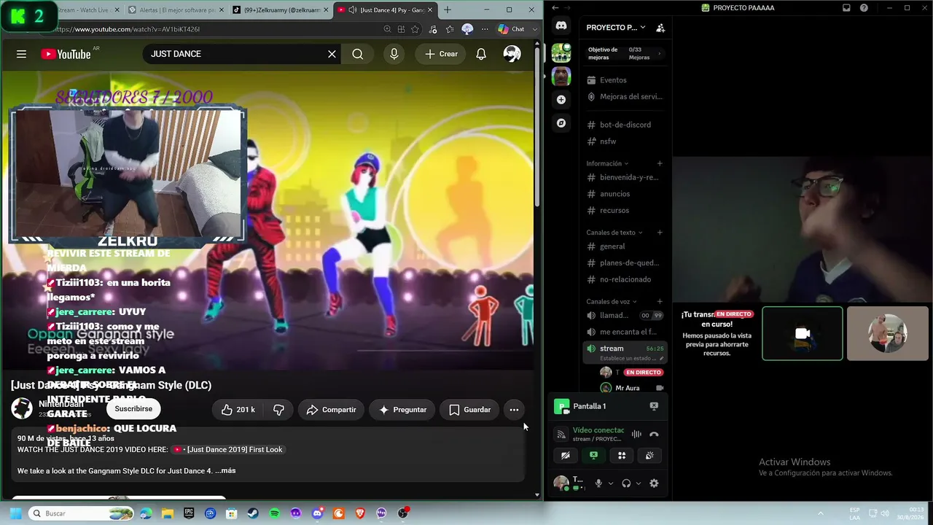Go to the YouTube home logo
933x525 pixels.
[66, 54]
